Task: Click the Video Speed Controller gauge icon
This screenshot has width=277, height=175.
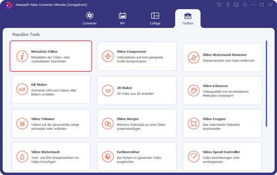Action: coord(193,157)
